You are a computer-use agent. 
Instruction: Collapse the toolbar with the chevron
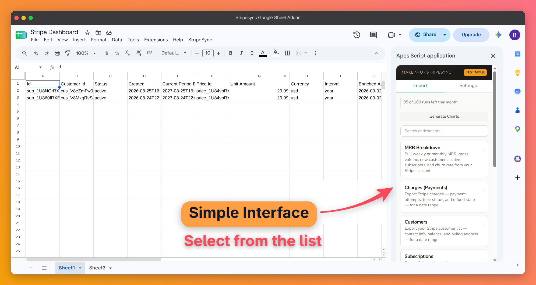(376, 53)
